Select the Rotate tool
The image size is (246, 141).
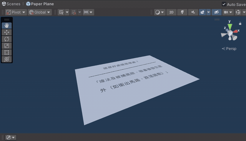pyautogui.click(x=7, y=39)
